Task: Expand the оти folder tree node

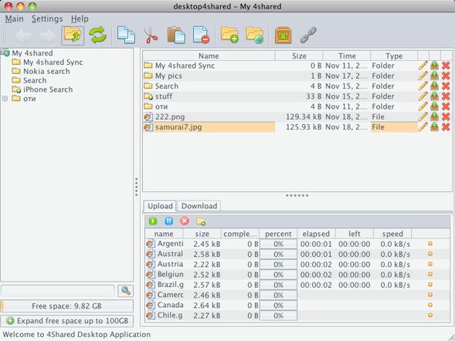Action: (x=5, y=99)
